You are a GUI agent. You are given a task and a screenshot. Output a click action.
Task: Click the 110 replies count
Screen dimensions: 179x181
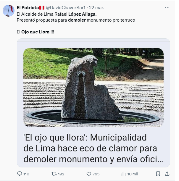(26, 174)
